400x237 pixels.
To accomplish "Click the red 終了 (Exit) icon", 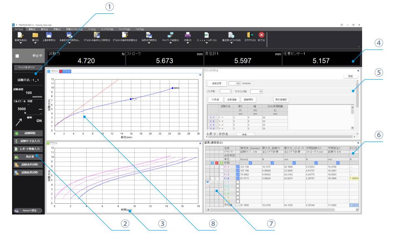I will [x=261, y=35].
